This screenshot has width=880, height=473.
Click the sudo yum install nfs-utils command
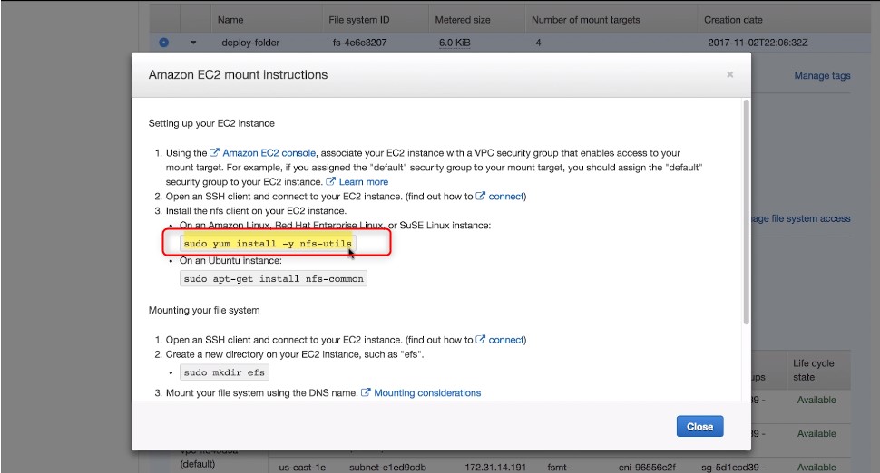coord(268,243)
